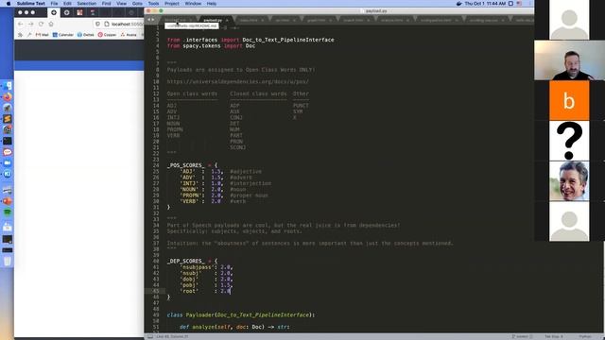This screenshot has height=340, width=605.
Task: Open the Calendar bookmark
Action: click(63, 35)
